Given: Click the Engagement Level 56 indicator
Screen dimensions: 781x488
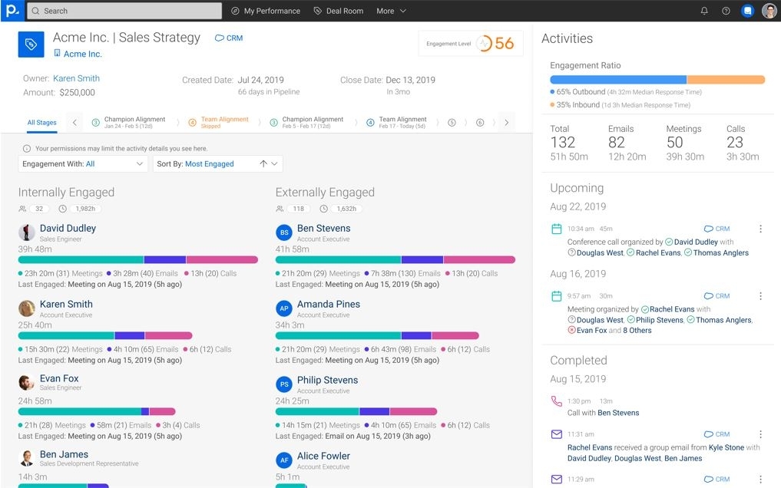Looking at the screenshot, I should tap(471, 43).
